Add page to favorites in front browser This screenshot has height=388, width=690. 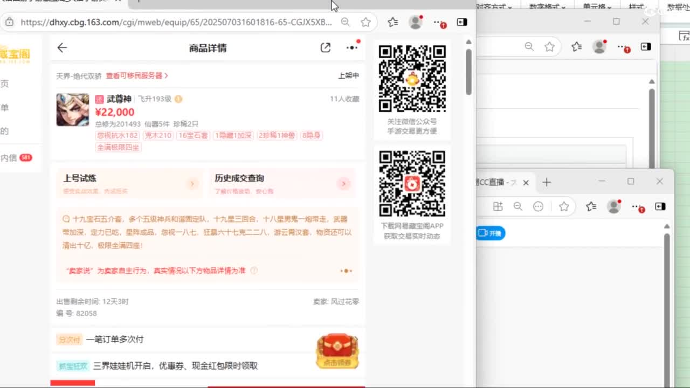366,22
